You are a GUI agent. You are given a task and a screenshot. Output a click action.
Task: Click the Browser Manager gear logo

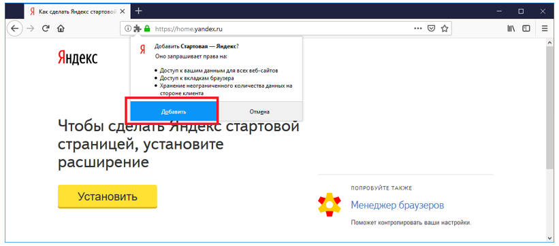330,205
